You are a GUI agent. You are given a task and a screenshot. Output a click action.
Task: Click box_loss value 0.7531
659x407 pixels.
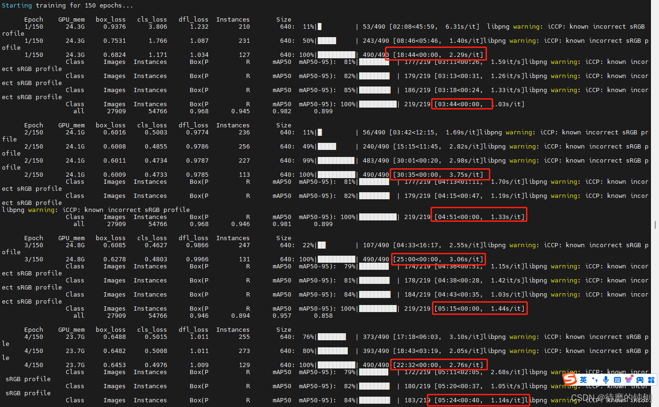pyautogui.click(x=114, y=41)
